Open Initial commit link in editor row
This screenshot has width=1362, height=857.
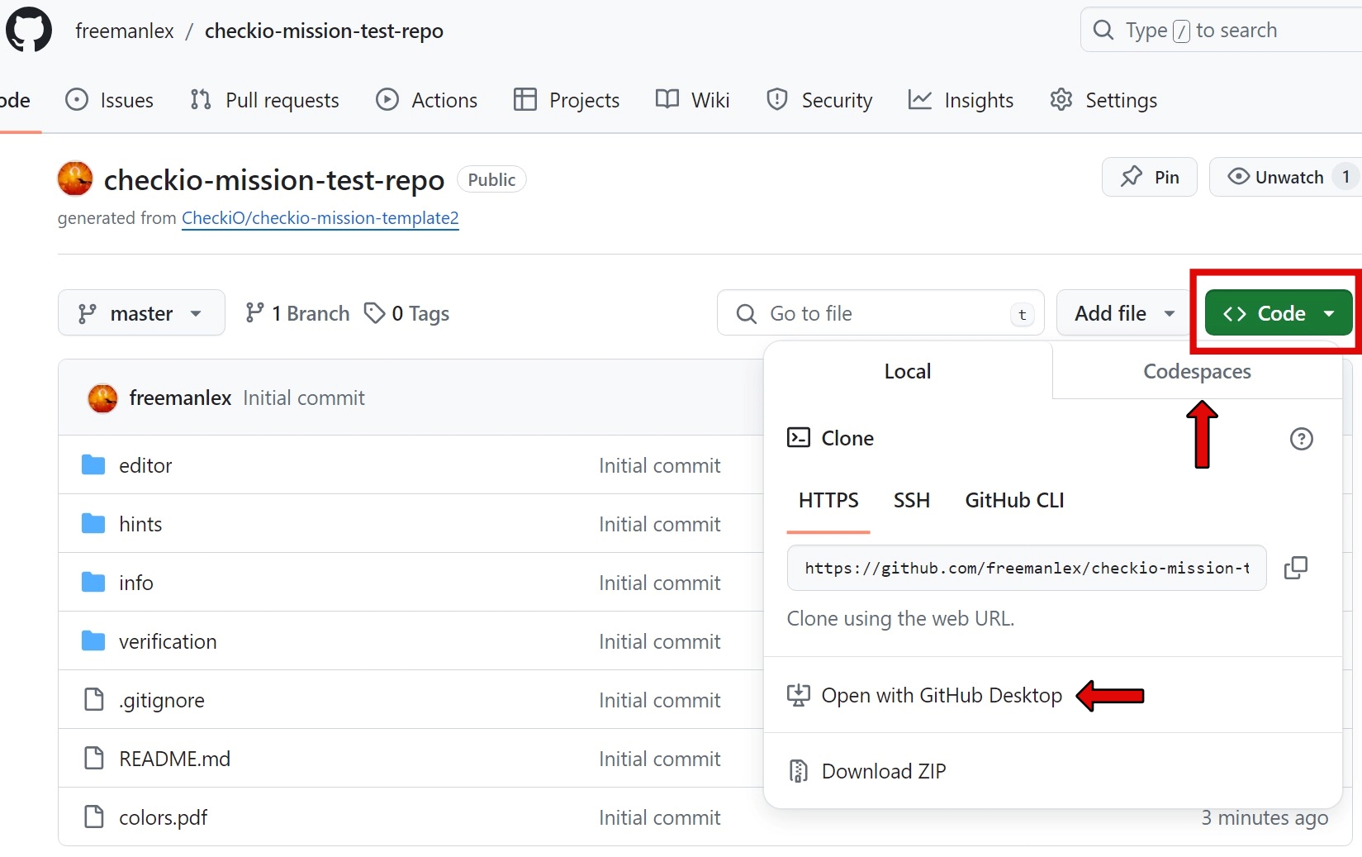point(660,465)
